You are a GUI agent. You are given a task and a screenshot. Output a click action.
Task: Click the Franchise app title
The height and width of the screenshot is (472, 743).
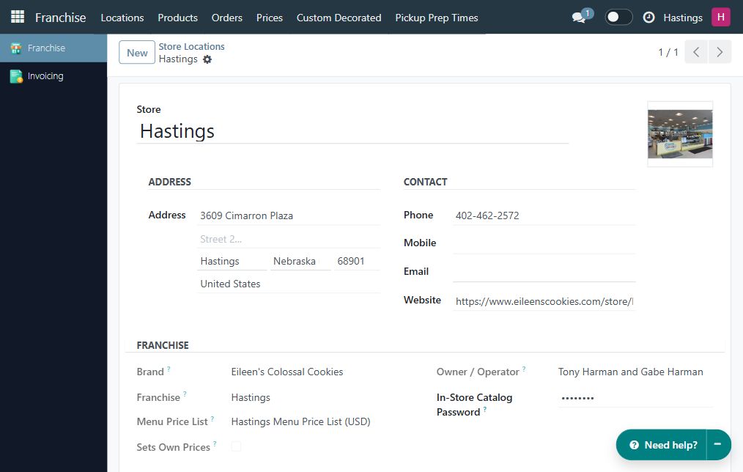[x=61, y=18]
